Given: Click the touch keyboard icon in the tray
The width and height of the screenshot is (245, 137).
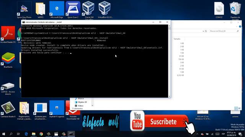Looking at the screenshot, I should (217, 134).
